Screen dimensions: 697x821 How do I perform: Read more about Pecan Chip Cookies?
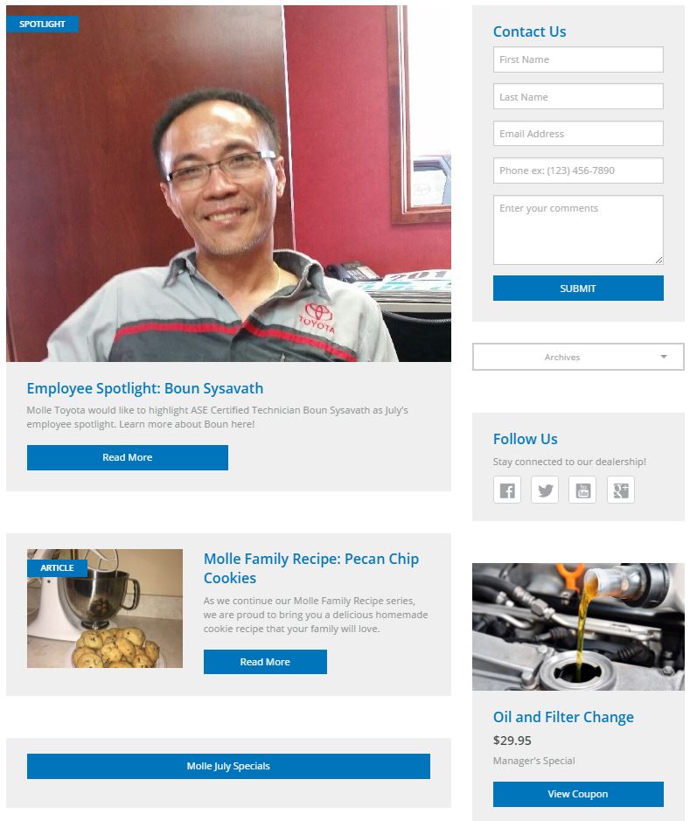pos(265,662)
